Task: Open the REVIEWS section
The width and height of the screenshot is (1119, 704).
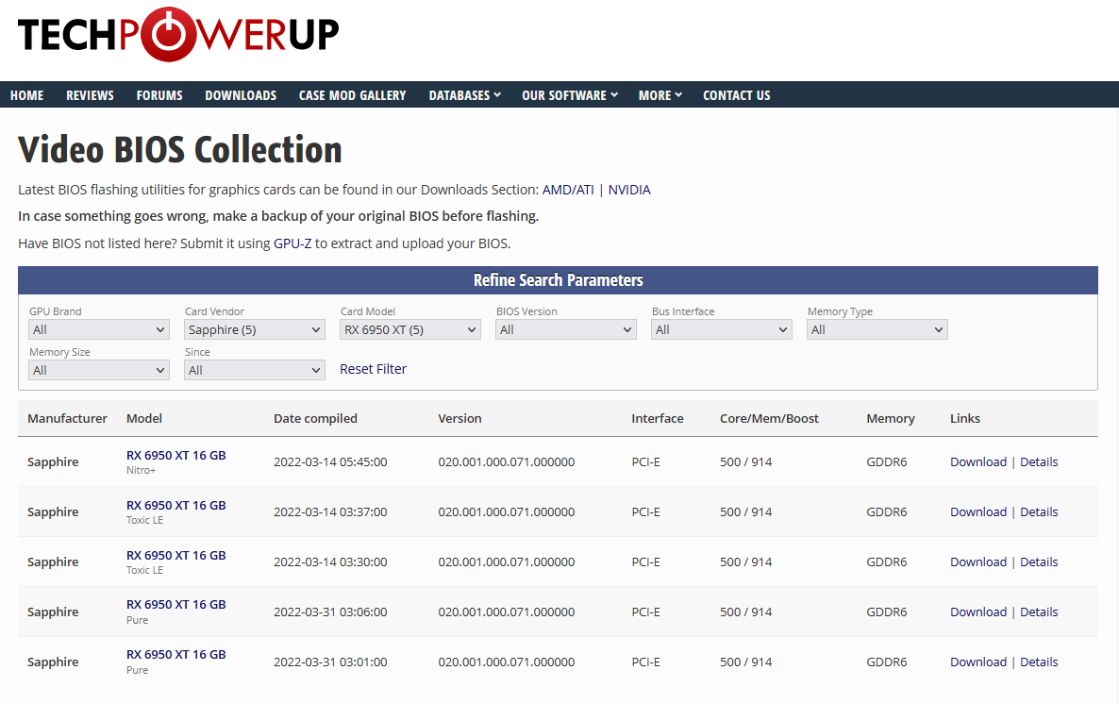Action: tap(90, 95)
